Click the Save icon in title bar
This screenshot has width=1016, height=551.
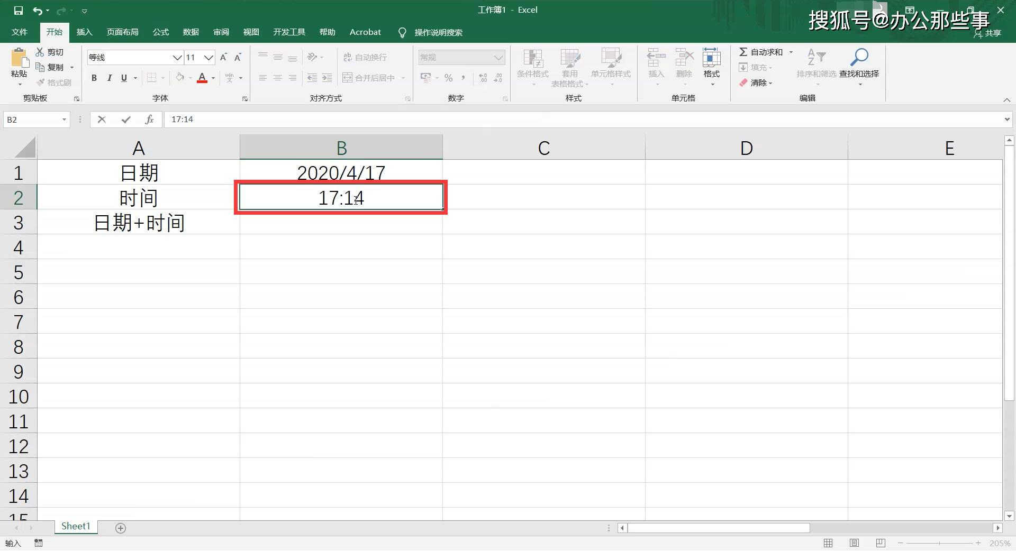[19, 11]
